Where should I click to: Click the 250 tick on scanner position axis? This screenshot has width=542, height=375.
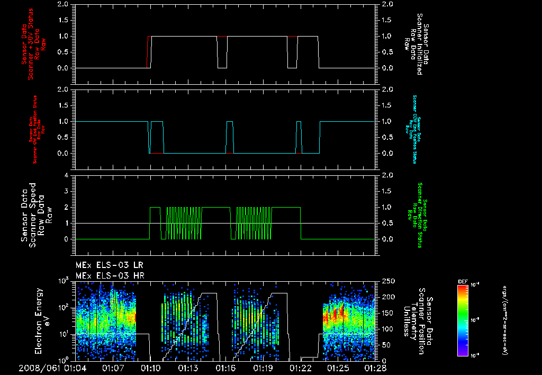[389, 281]
